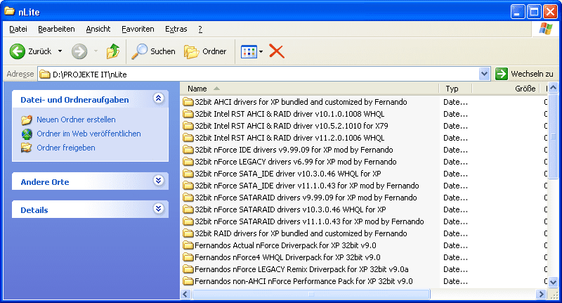This screenshot has height=303, width=562.
Task: Select folder icon of 32bit AHCI drivers for XP
Action: (x=188, y=102)
